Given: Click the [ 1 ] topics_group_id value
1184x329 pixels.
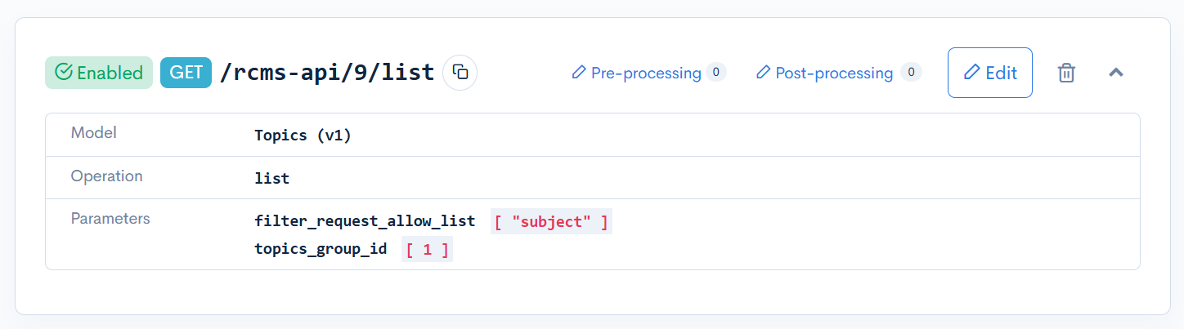Looking at the screenshot, I should [x=427, y=249].
